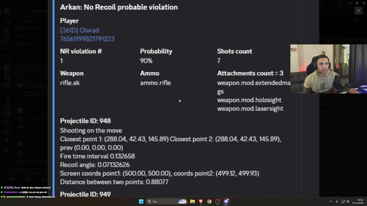This screenshot has width=367, height=206.
Task: Open Google Chrome from the taskbar
Action: pyautogui.click(x=209, y=201)
